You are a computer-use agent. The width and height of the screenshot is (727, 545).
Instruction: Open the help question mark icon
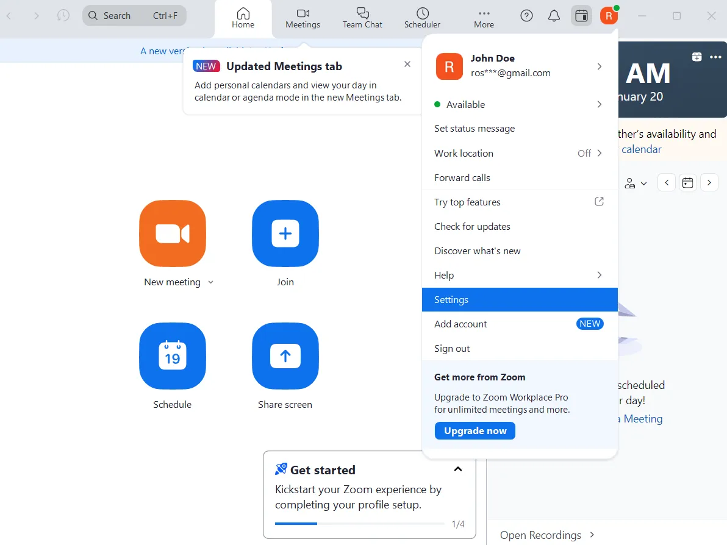(x=526, y=16)
